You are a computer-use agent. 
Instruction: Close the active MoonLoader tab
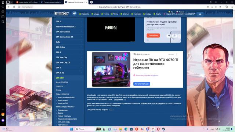(x=86, y=2)
